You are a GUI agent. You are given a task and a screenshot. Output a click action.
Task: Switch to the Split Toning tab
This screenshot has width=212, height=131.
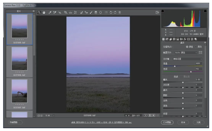[x=178, y=39]
